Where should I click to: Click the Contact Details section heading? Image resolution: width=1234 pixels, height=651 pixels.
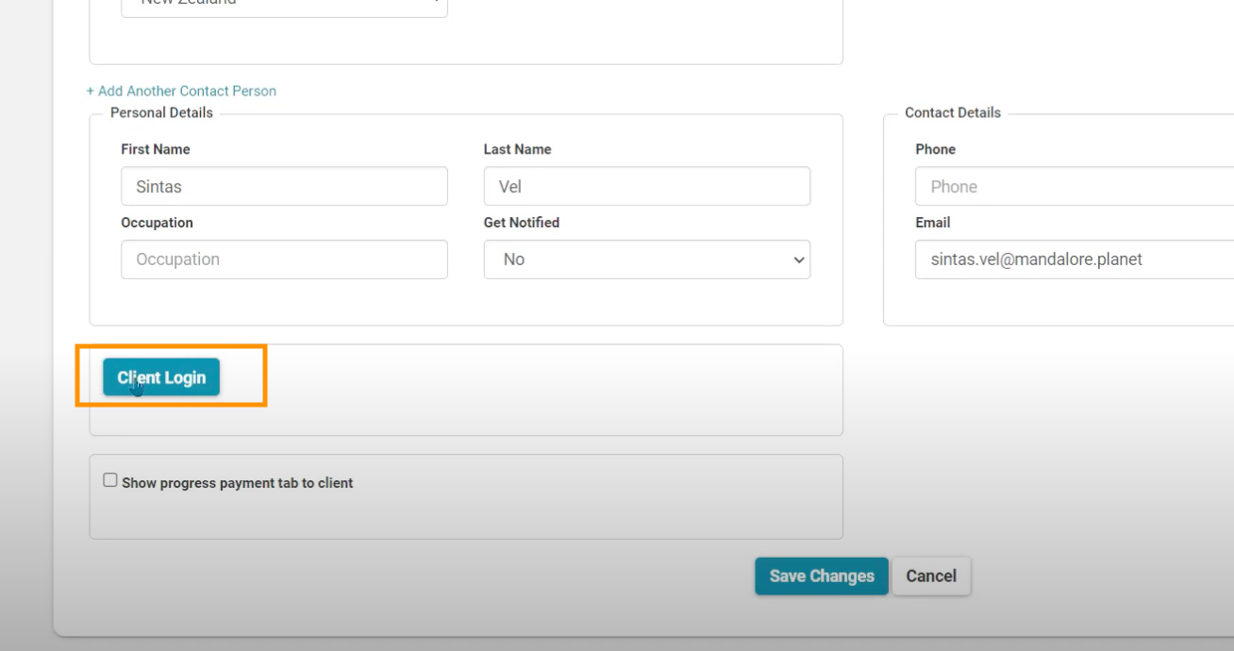[x=952, y=112]
